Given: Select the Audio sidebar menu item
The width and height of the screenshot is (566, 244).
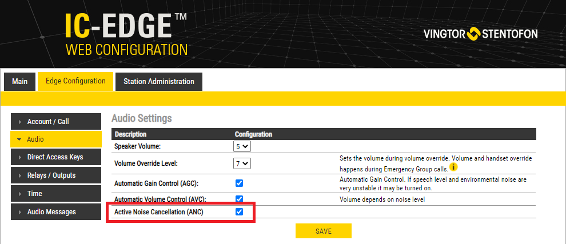Looking at the screenshot, I should coord(56,139).
